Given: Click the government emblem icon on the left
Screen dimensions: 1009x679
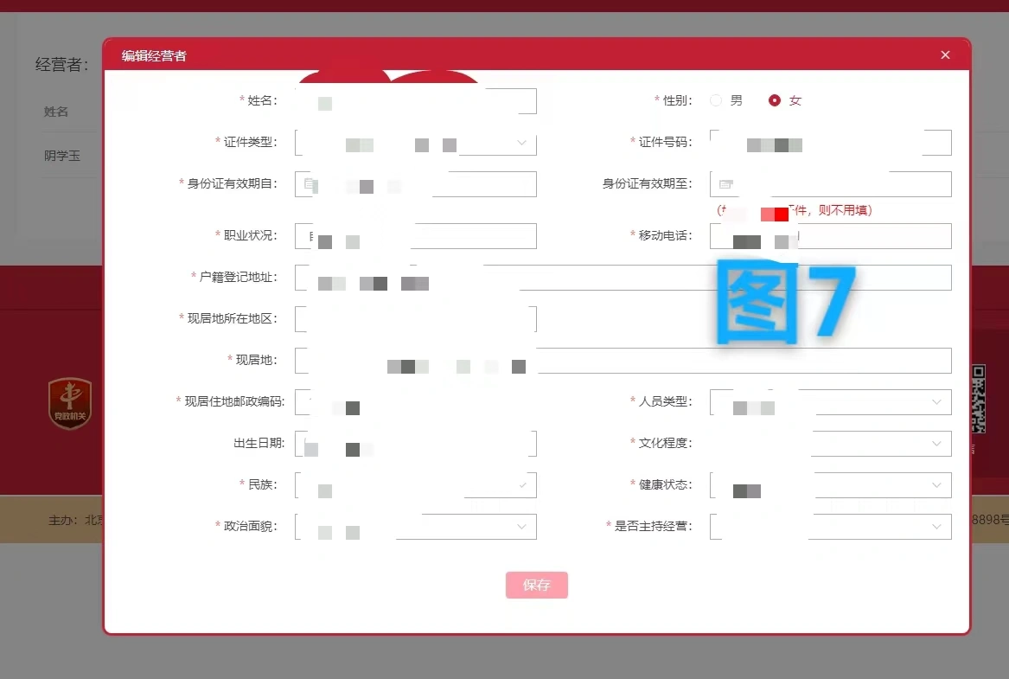Looking at the screenshot, I should (x=69, y=400).
